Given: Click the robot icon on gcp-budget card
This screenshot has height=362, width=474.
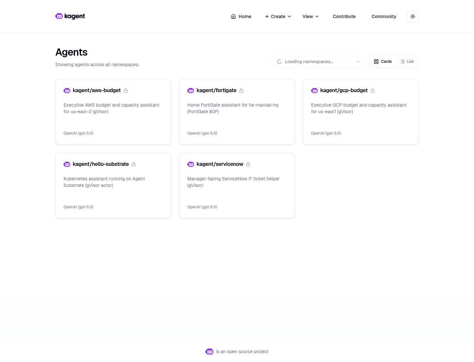Looking at the screenshot, I should point(314,90).
